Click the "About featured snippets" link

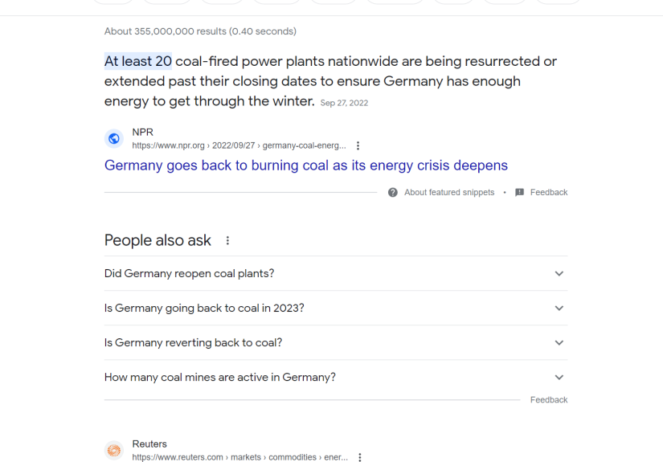pyautogui.click(x=449, y=193)
